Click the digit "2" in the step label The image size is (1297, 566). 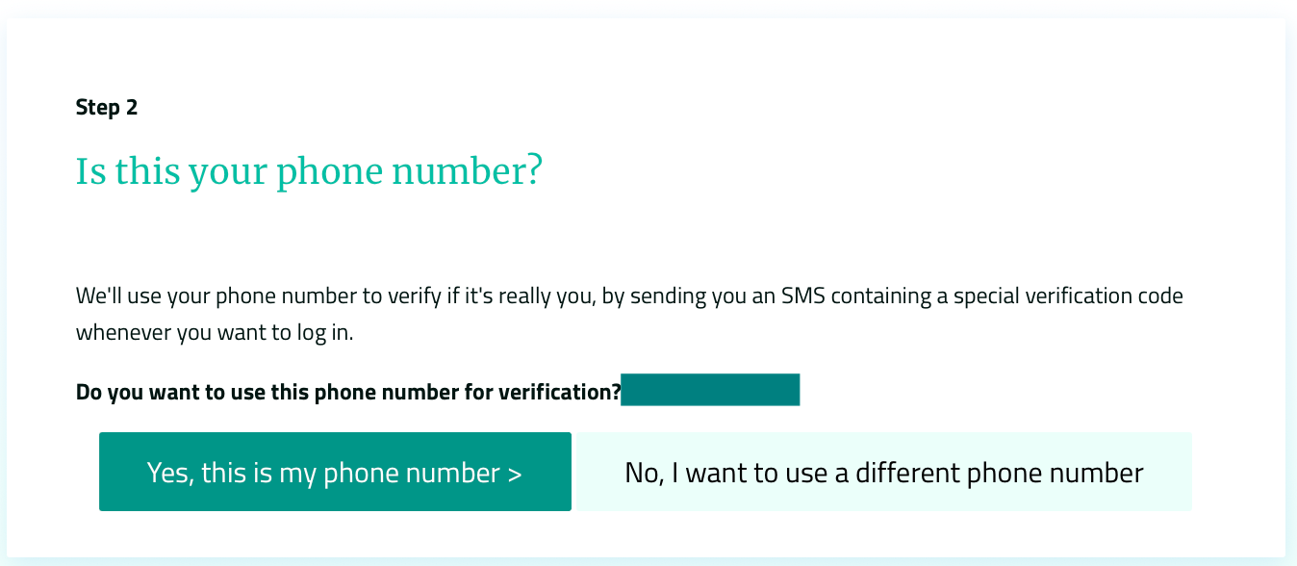pyautogui.click(x=132, y=108)
